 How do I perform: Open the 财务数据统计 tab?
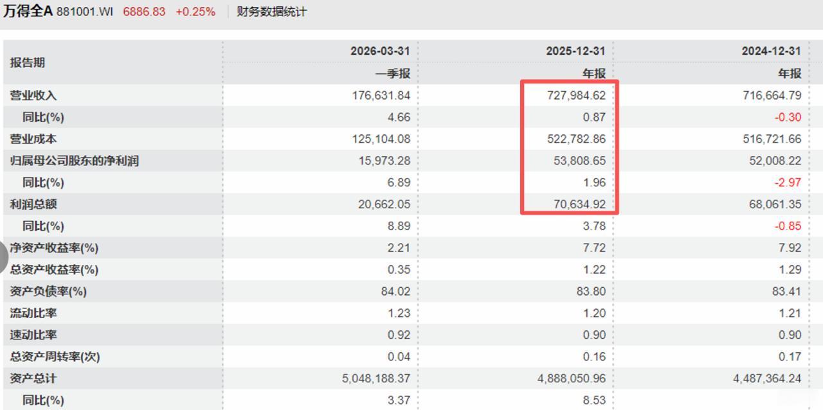(x=271, y=12)
